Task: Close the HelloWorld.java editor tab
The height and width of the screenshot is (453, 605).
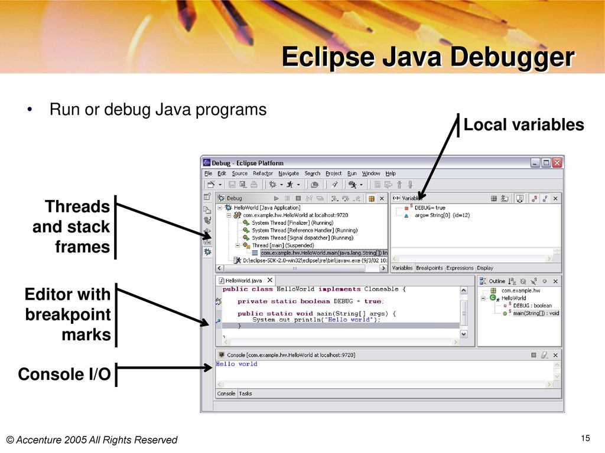Action: (x=270, y=280)
